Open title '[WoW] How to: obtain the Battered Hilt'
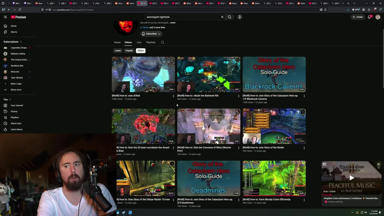This screenshot has width=384, height=216. [198, 96]
